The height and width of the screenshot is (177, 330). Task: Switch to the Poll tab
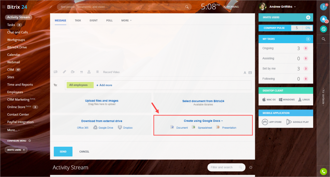coord(109,20)
